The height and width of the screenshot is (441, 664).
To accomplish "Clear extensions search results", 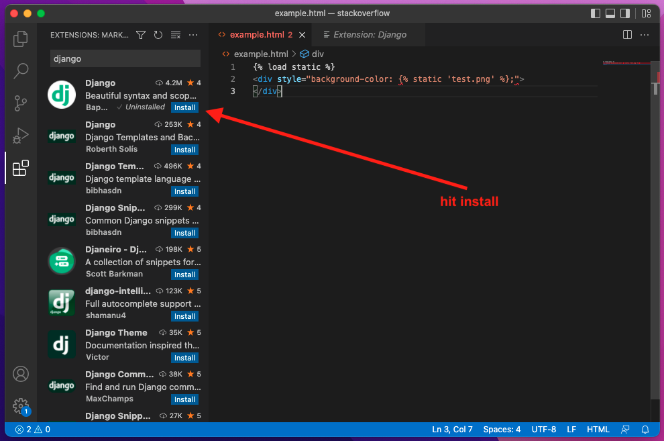I will [x=176, y=35].
